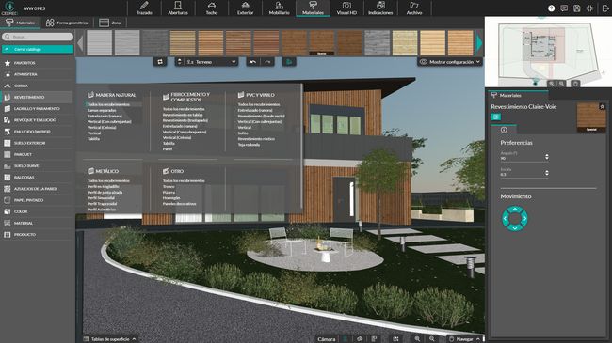This screenshot has height=343, width=612.
Task: Open the Techo tab
Action: click(x=212, y=8)
